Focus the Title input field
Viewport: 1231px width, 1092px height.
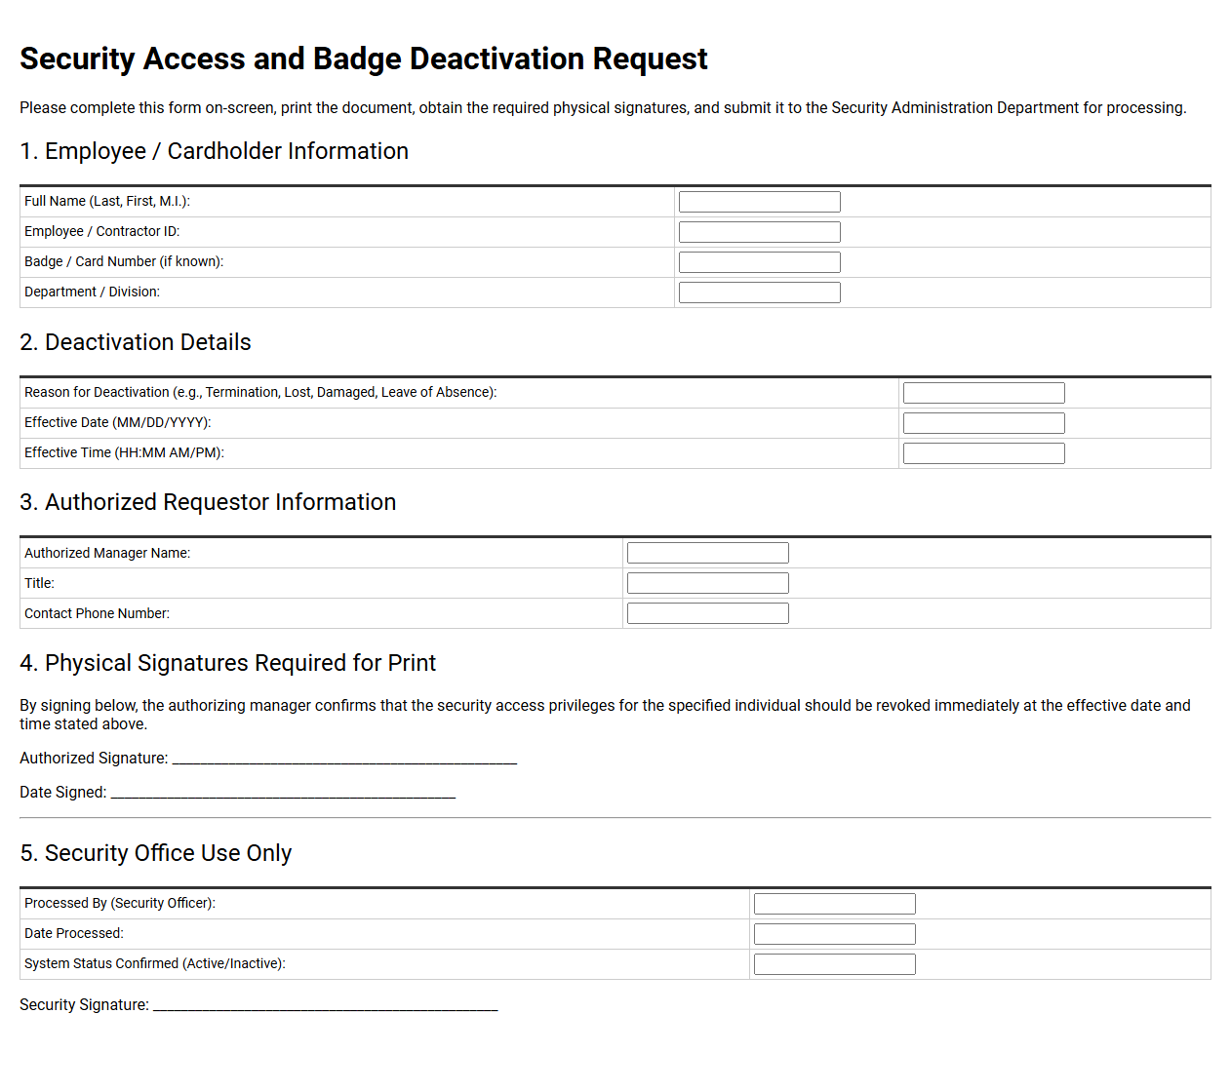coord(707,583)
